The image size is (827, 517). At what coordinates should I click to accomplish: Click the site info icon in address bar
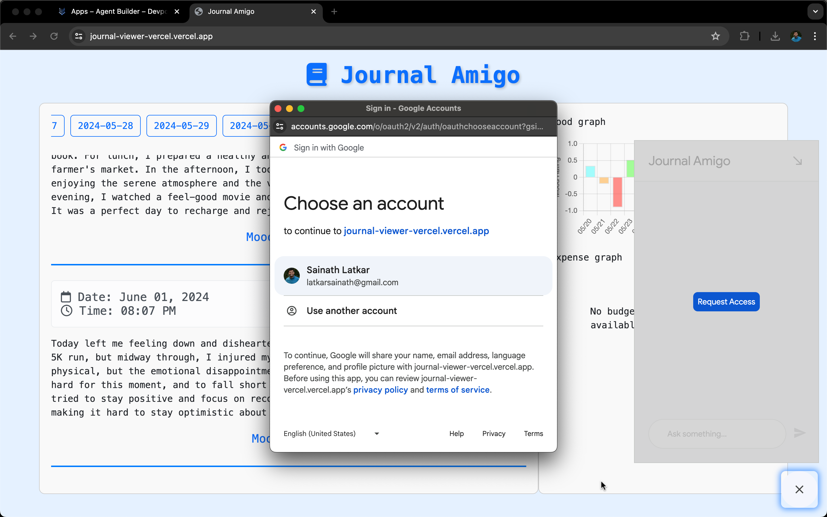(x=79, y=36)
